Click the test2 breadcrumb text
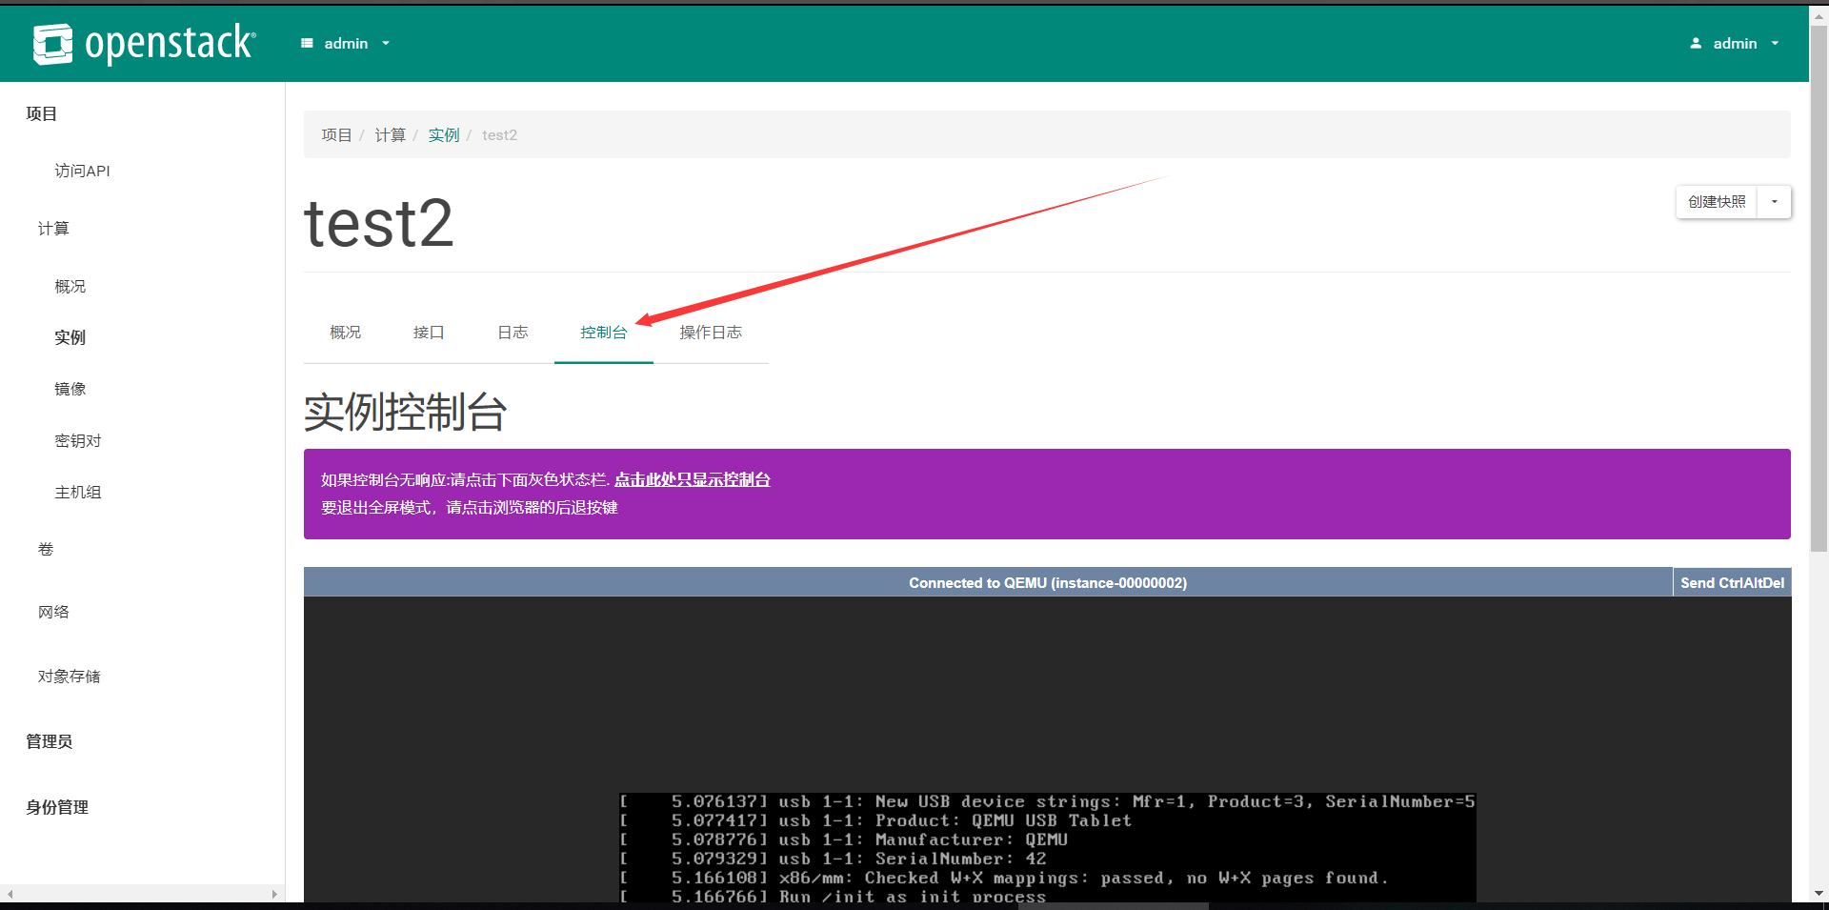 pyautogui.click(x=499, y=135)
